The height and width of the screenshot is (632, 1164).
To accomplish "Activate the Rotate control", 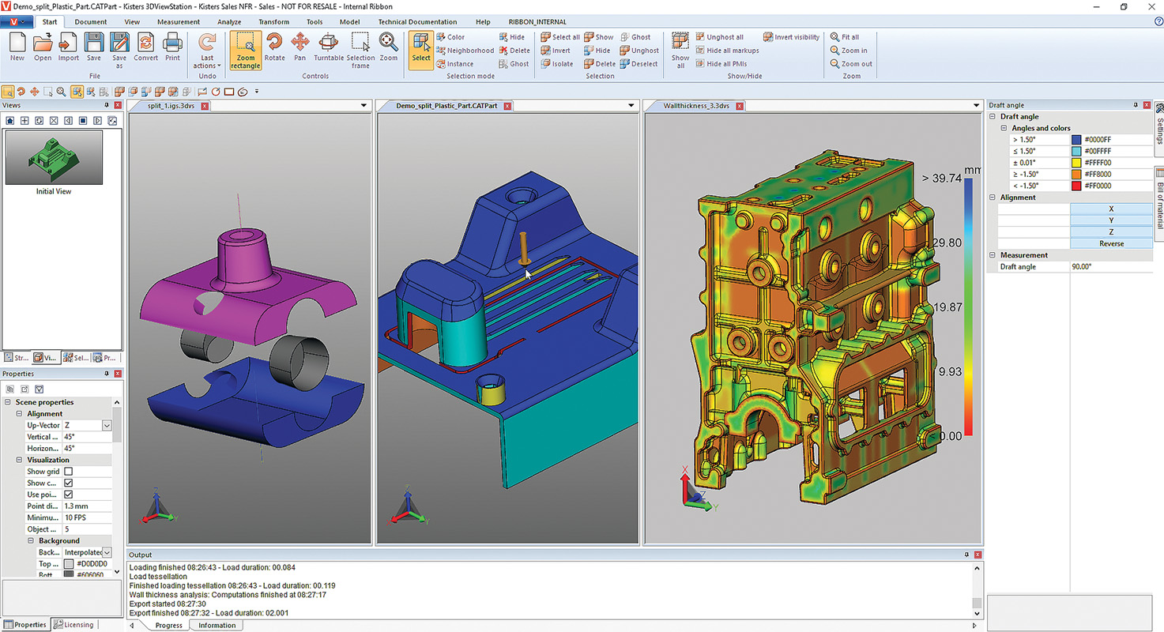I will coord(274,50).
